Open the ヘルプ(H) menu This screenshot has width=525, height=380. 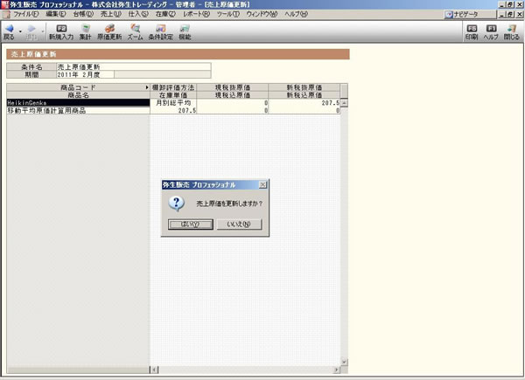(x=296, y=14)
